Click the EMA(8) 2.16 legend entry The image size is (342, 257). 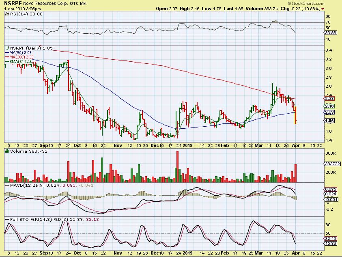click(x=19, y=62)
